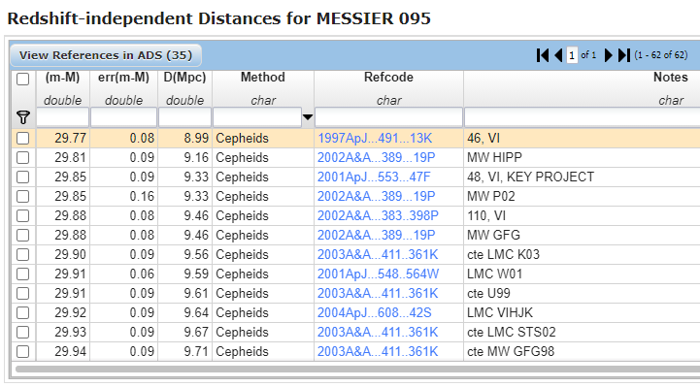Open refcode link 2001ApJ...548..564W
This screenshot has width=700, height=387.
click(x=378, y=274)
